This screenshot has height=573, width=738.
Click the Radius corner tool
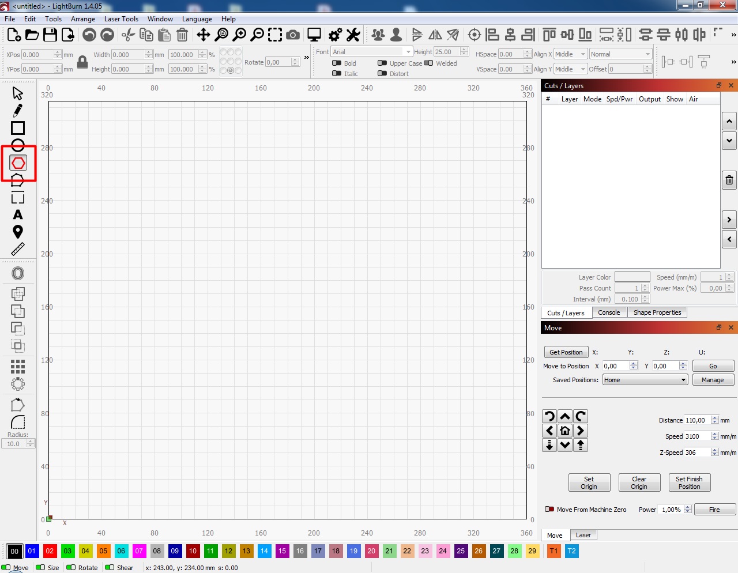18,422
